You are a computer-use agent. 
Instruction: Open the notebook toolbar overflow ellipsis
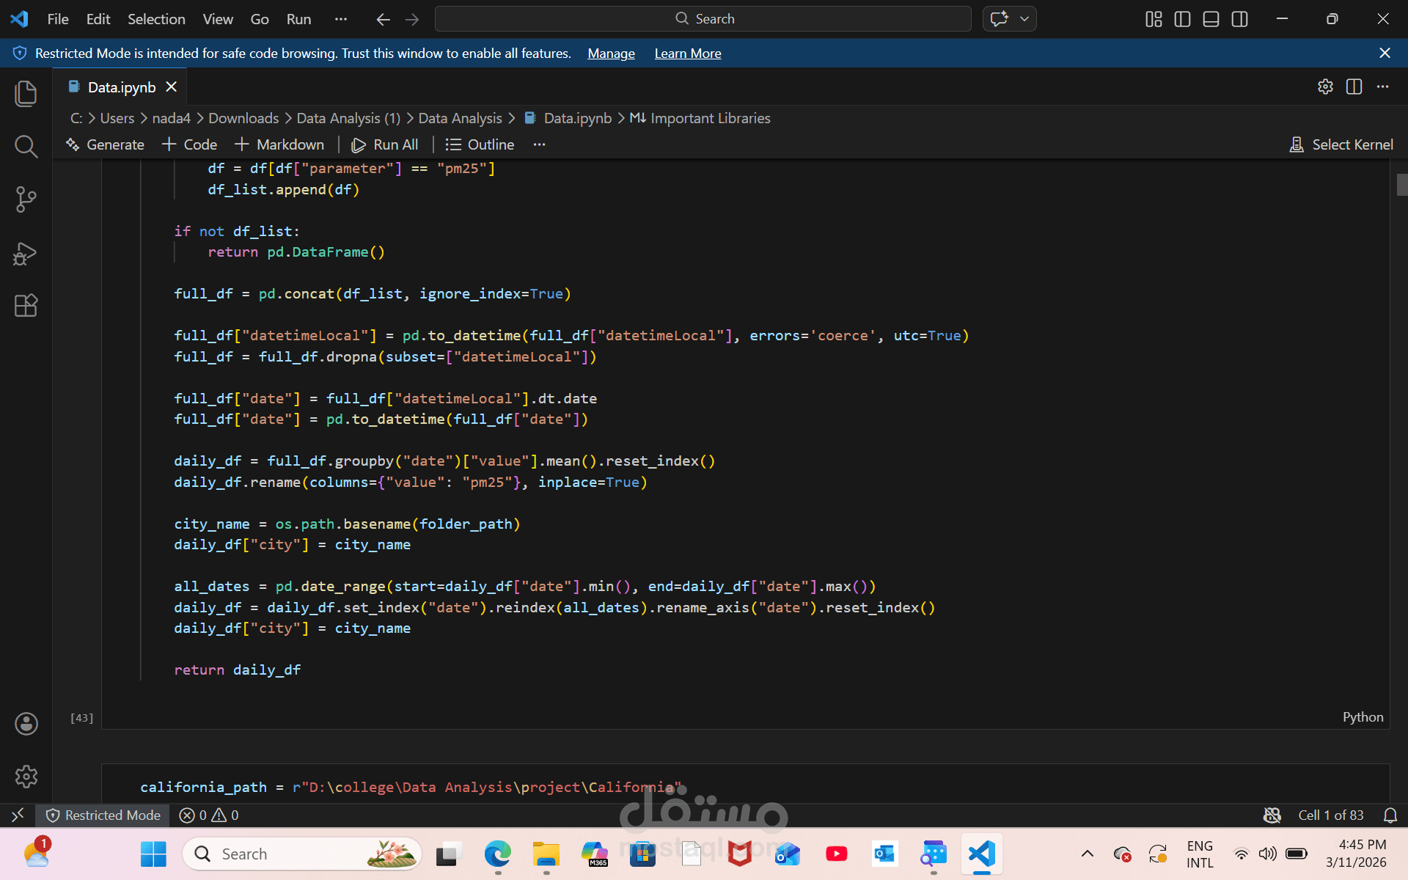(539, 144)
